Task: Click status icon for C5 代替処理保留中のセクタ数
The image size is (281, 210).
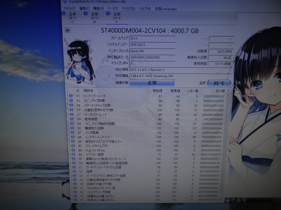Action: point(74,180)
